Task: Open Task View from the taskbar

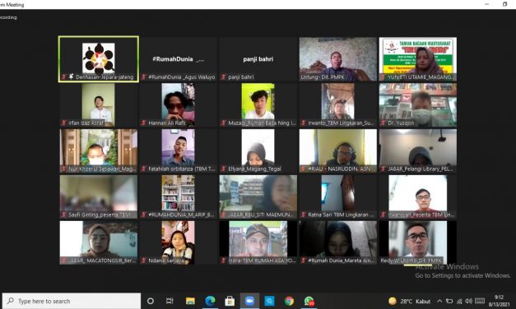Action: pos(170,301)
